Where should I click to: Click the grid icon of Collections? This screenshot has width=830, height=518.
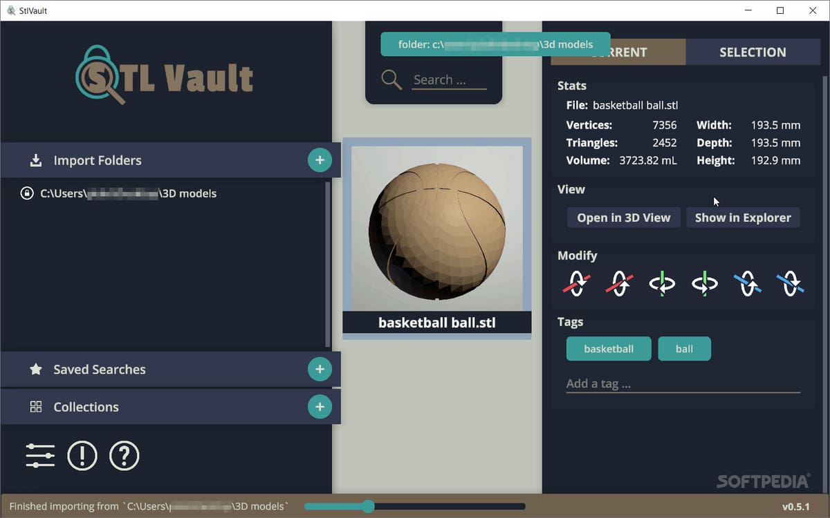click(x=36, y=407)
